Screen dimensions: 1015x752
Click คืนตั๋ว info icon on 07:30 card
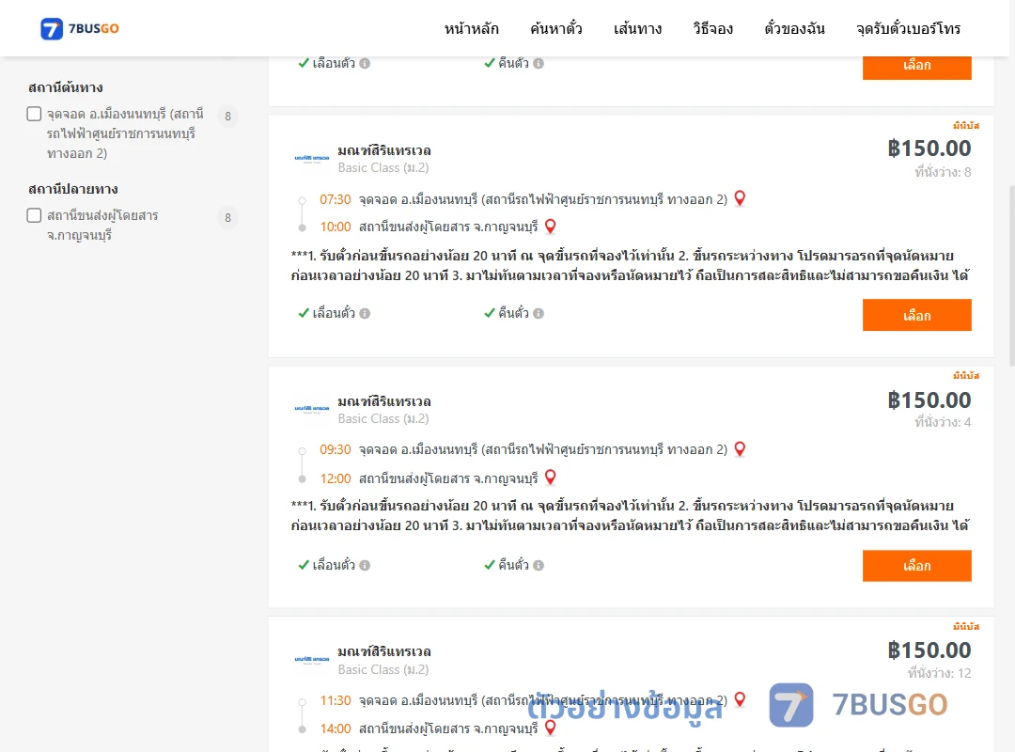[539, 314]
